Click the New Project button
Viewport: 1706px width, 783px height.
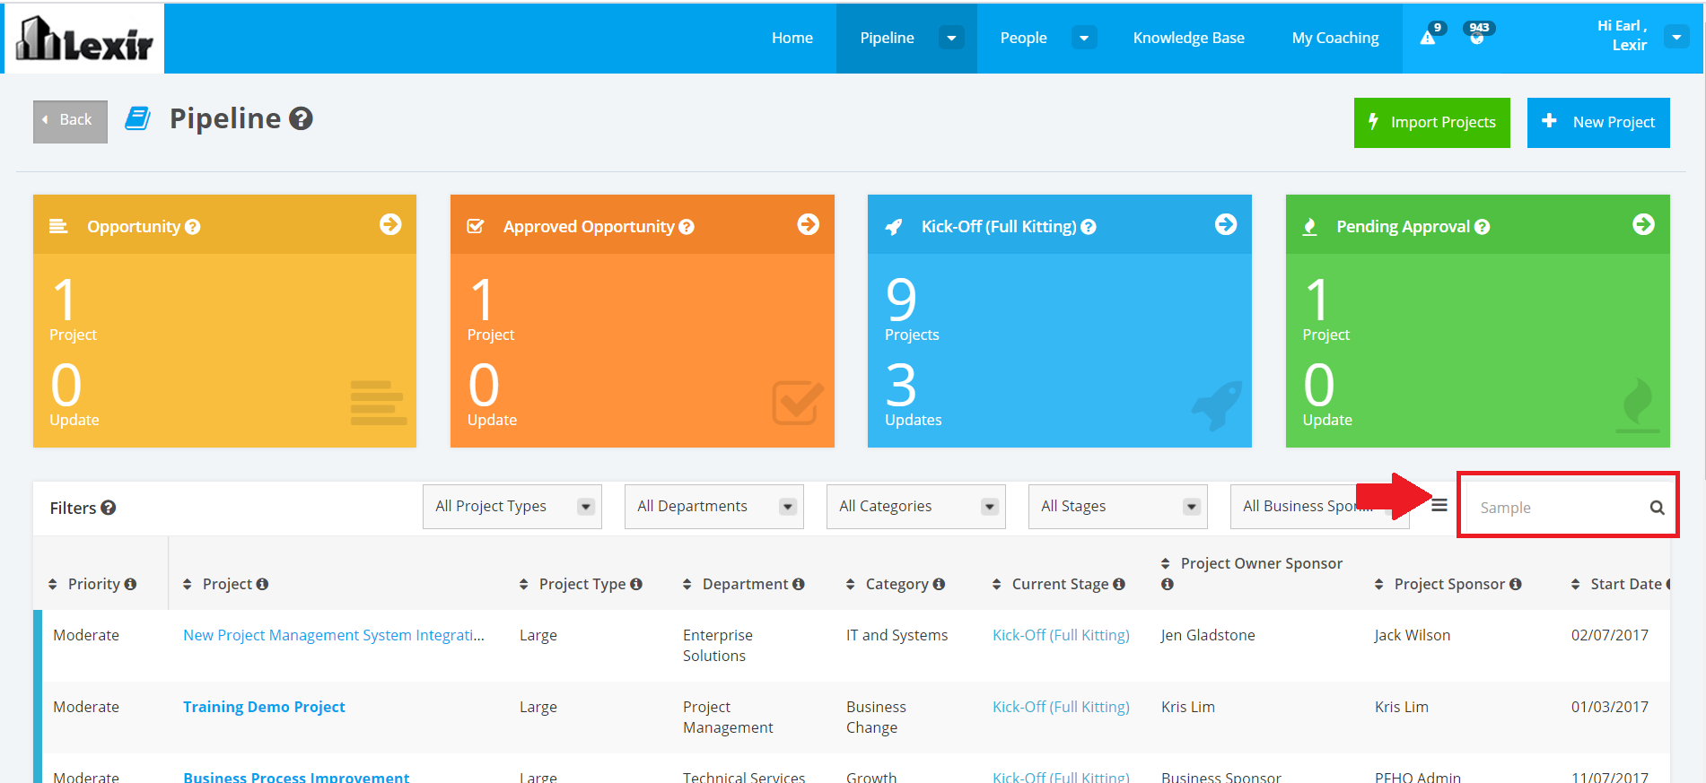point(1598,123)
